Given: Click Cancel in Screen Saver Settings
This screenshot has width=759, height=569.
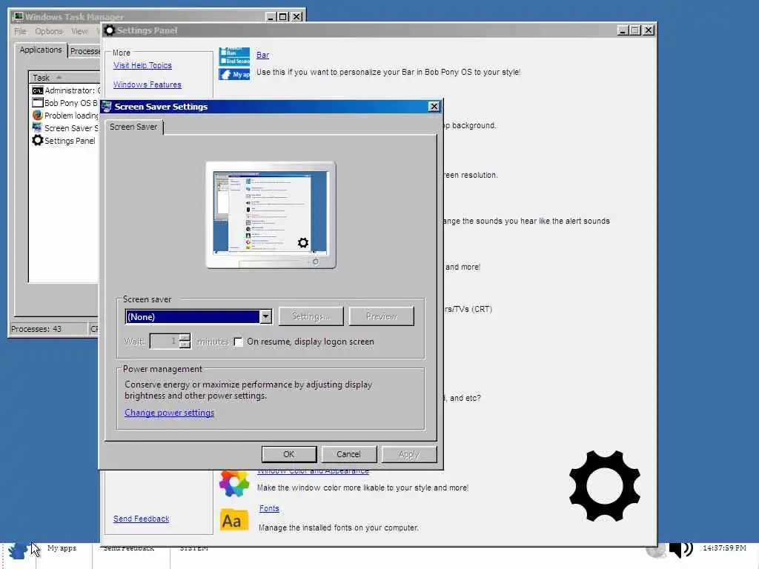Looking at the screenshot, I should [348, 454].
